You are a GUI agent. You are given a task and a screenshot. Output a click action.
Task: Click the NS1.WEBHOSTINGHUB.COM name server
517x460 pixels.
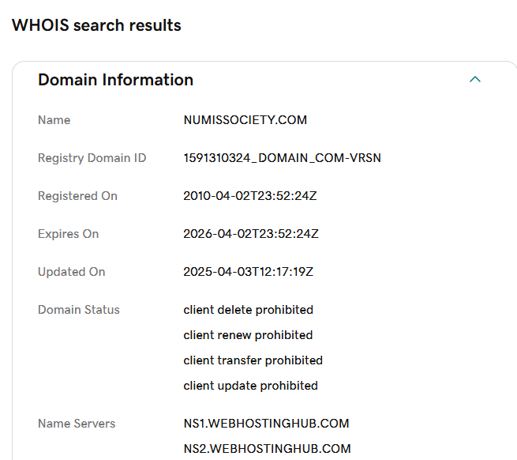point(266,424)
